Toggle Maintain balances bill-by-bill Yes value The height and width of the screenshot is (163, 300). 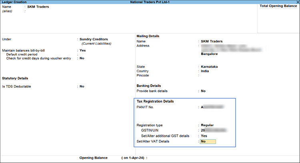click(82, 51)
